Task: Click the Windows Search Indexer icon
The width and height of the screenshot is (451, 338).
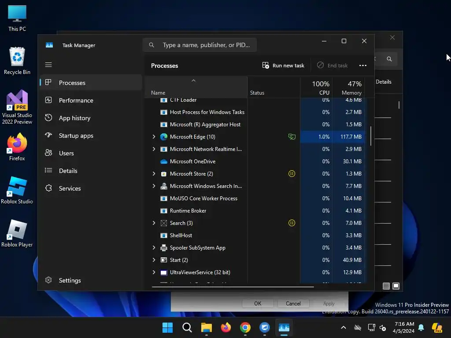Action: click(164, 186)
